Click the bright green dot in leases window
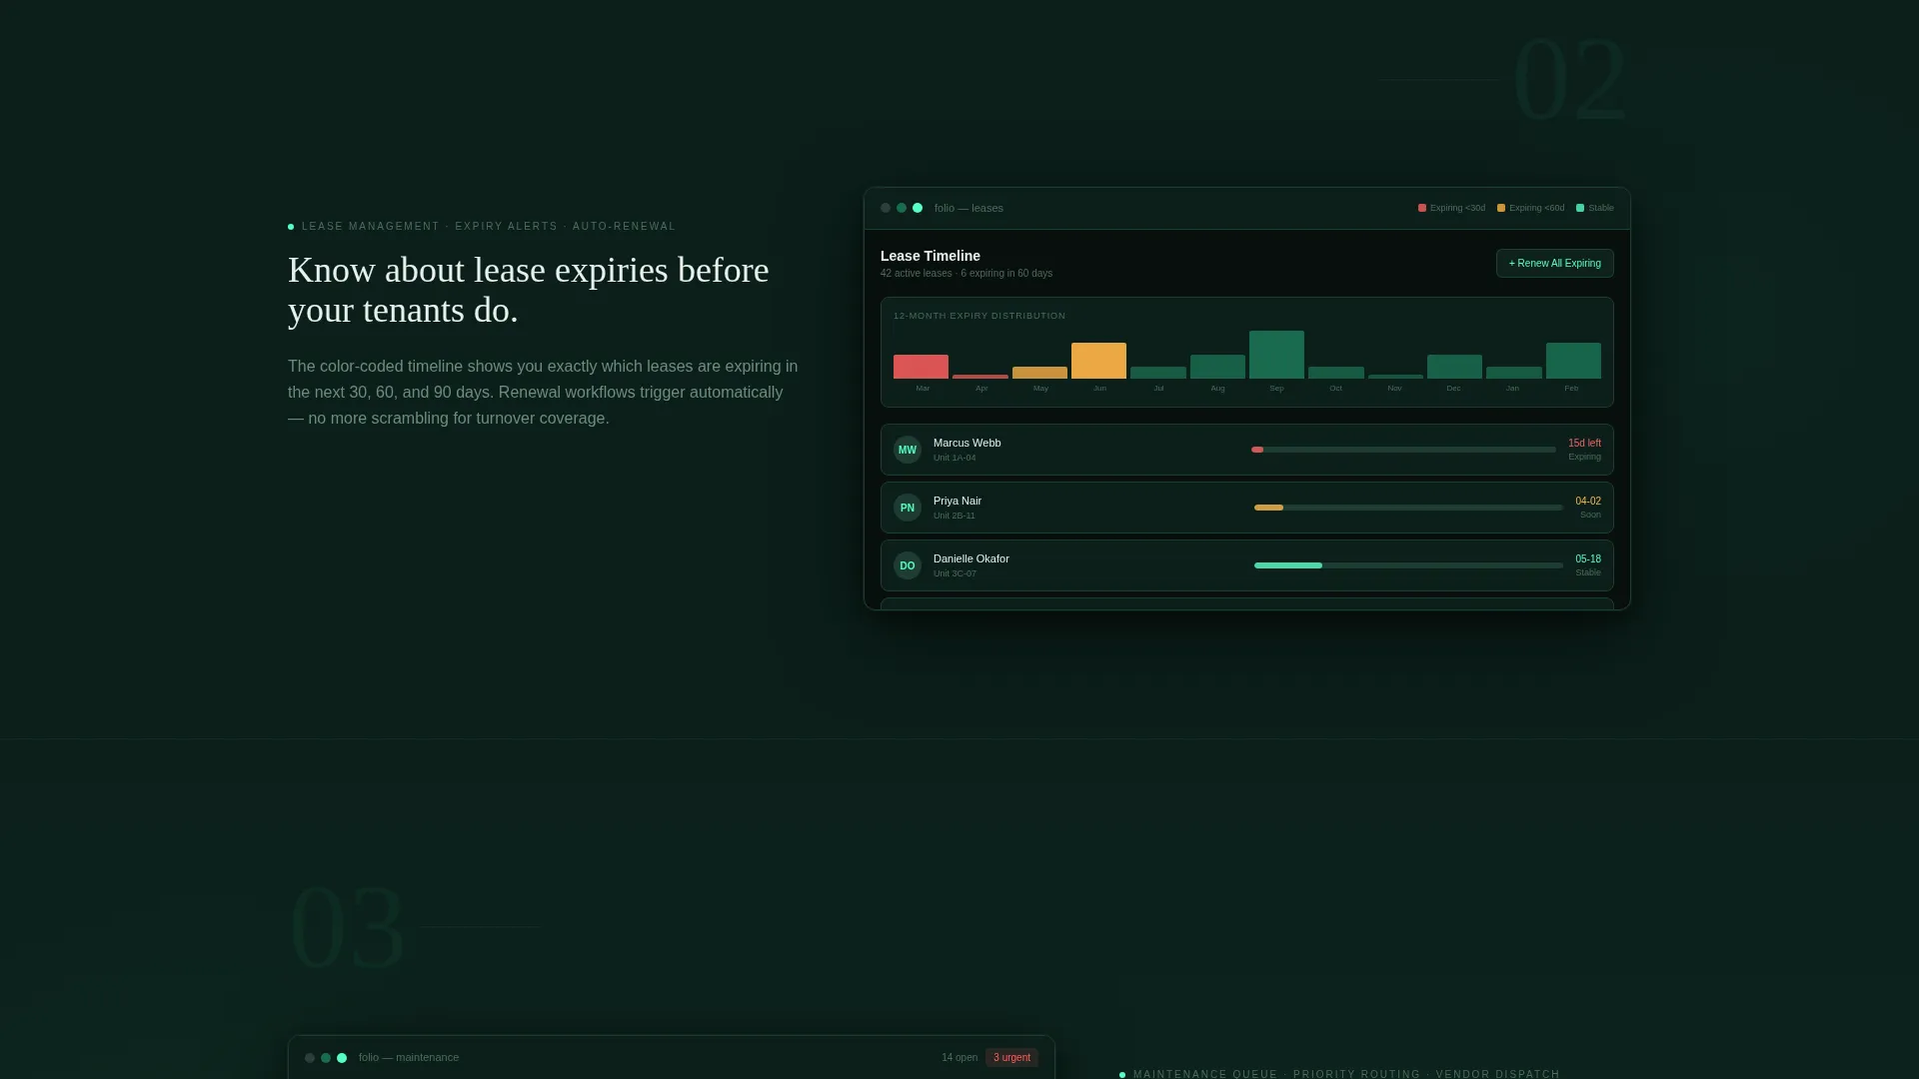 918,208
